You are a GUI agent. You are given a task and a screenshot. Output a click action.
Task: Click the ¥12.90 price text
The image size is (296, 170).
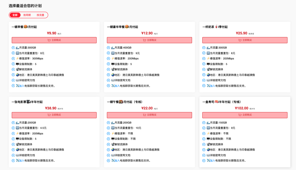pos(147,33)
